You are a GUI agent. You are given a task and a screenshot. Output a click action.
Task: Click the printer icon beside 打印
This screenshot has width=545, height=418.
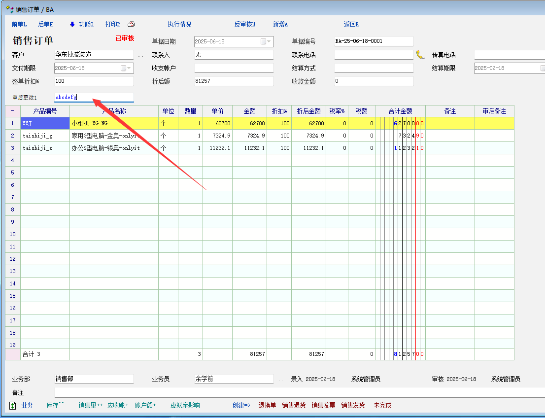(131, 24)
